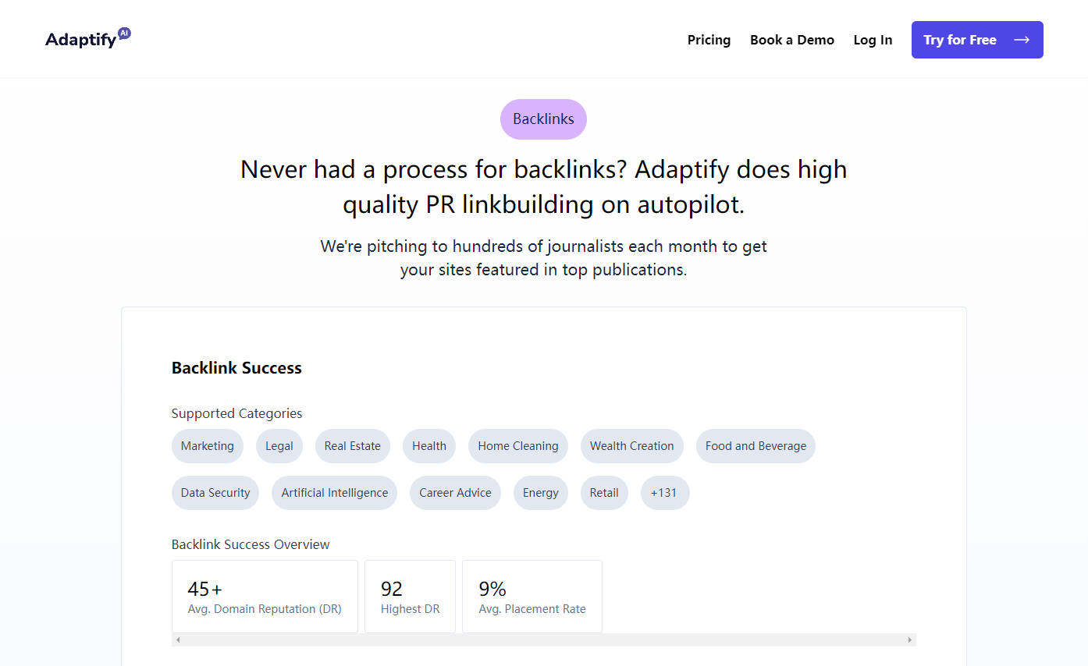Expand the +131 categories chip
Screen dimensions: 1088x666
click(664, 492)
